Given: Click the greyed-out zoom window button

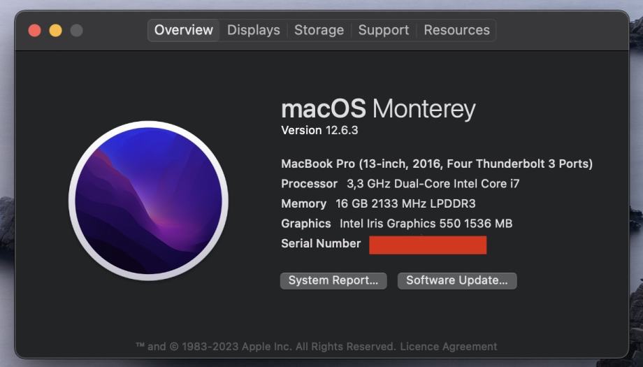Looking at the screenshot, I should [76, 30].
